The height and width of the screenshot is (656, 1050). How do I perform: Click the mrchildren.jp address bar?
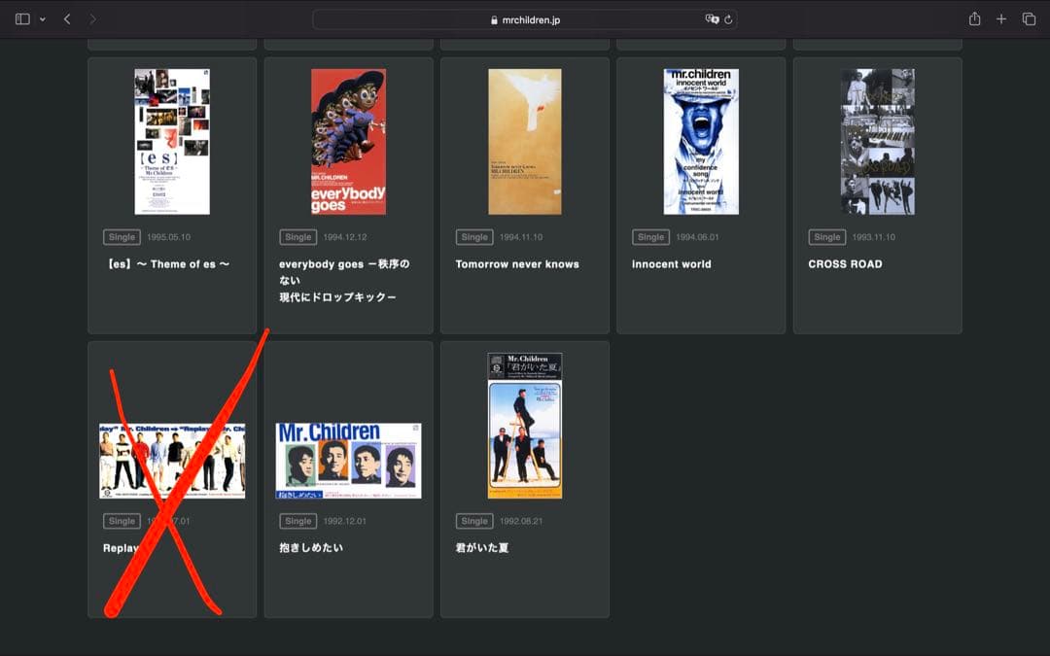coord(525,19)
